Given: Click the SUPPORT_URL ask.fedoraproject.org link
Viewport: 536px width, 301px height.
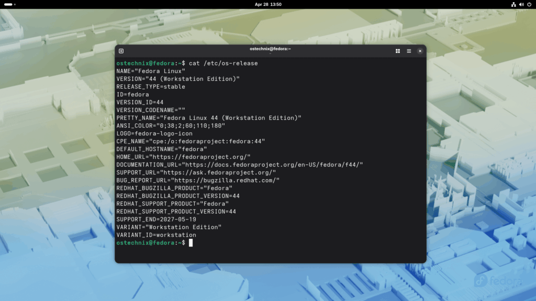Looking at the screenshot, I should [x=218, y=172].
